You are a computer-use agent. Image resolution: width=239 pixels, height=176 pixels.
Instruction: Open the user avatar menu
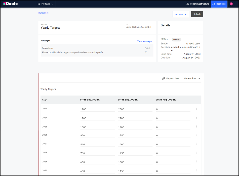231,4
